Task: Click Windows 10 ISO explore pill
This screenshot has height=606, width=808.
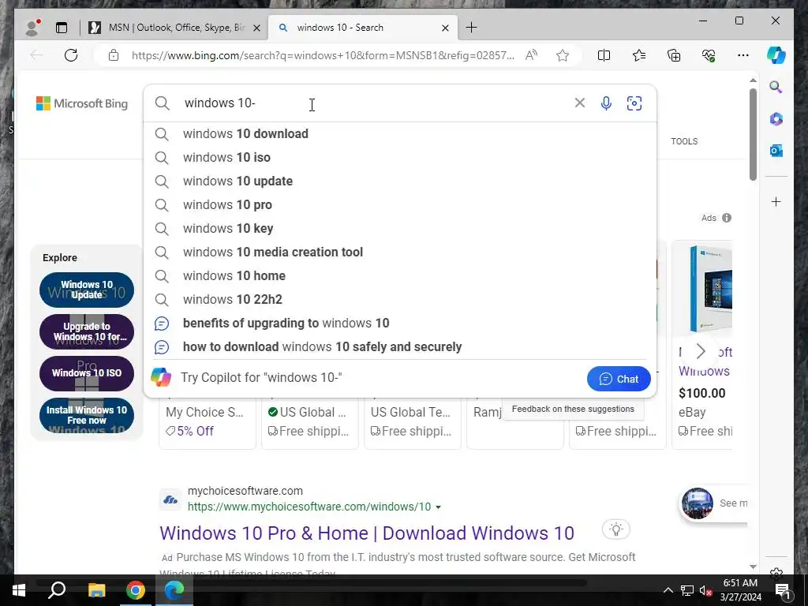Action: [x=87, y=373]
